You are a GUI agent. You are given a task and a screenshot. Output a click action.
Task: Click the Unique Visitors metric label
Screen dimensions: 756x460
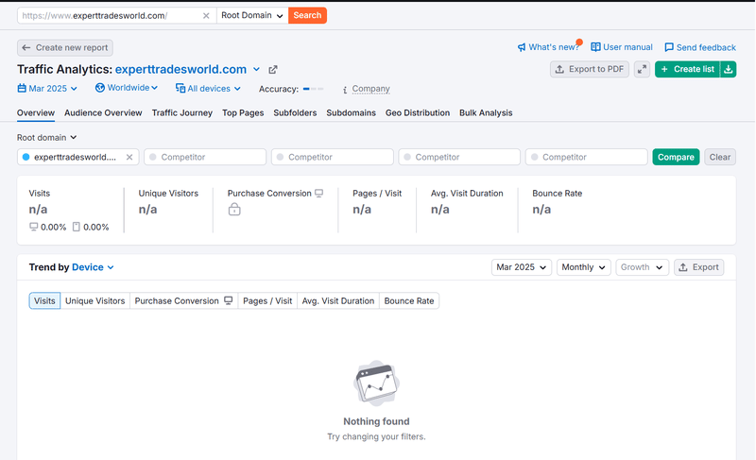click(x=168, y=193)
